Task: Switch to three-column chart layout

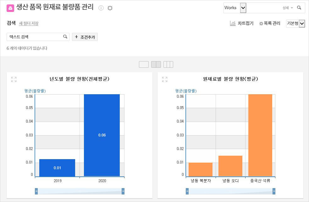Action: click(168, 65)
